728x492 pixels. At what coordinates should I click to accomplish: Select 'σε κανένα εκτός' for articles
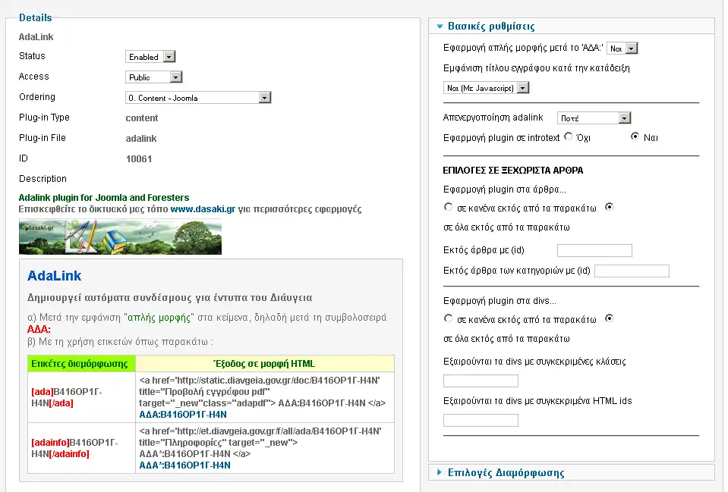click(x=448, y=207)
